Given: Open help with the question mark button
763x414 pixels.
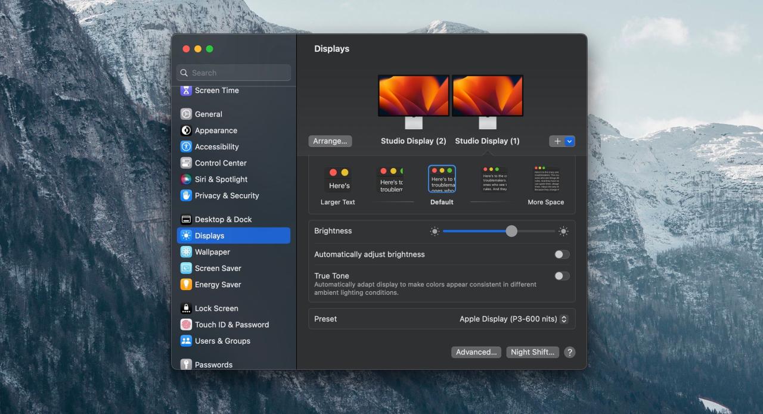Looking at the screenshot, I should [569, 352].
